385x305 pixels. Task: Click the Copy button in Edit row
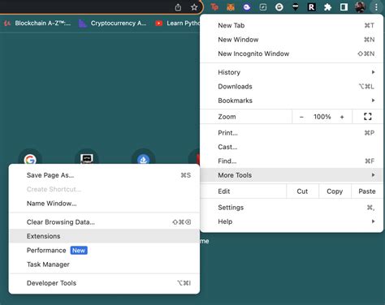pyautogui.click(x=335, y=191)
